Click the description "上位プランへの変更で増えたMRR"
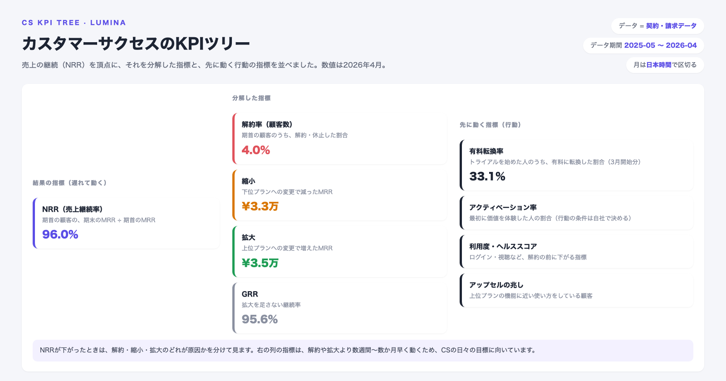 (x=287, y=248)
